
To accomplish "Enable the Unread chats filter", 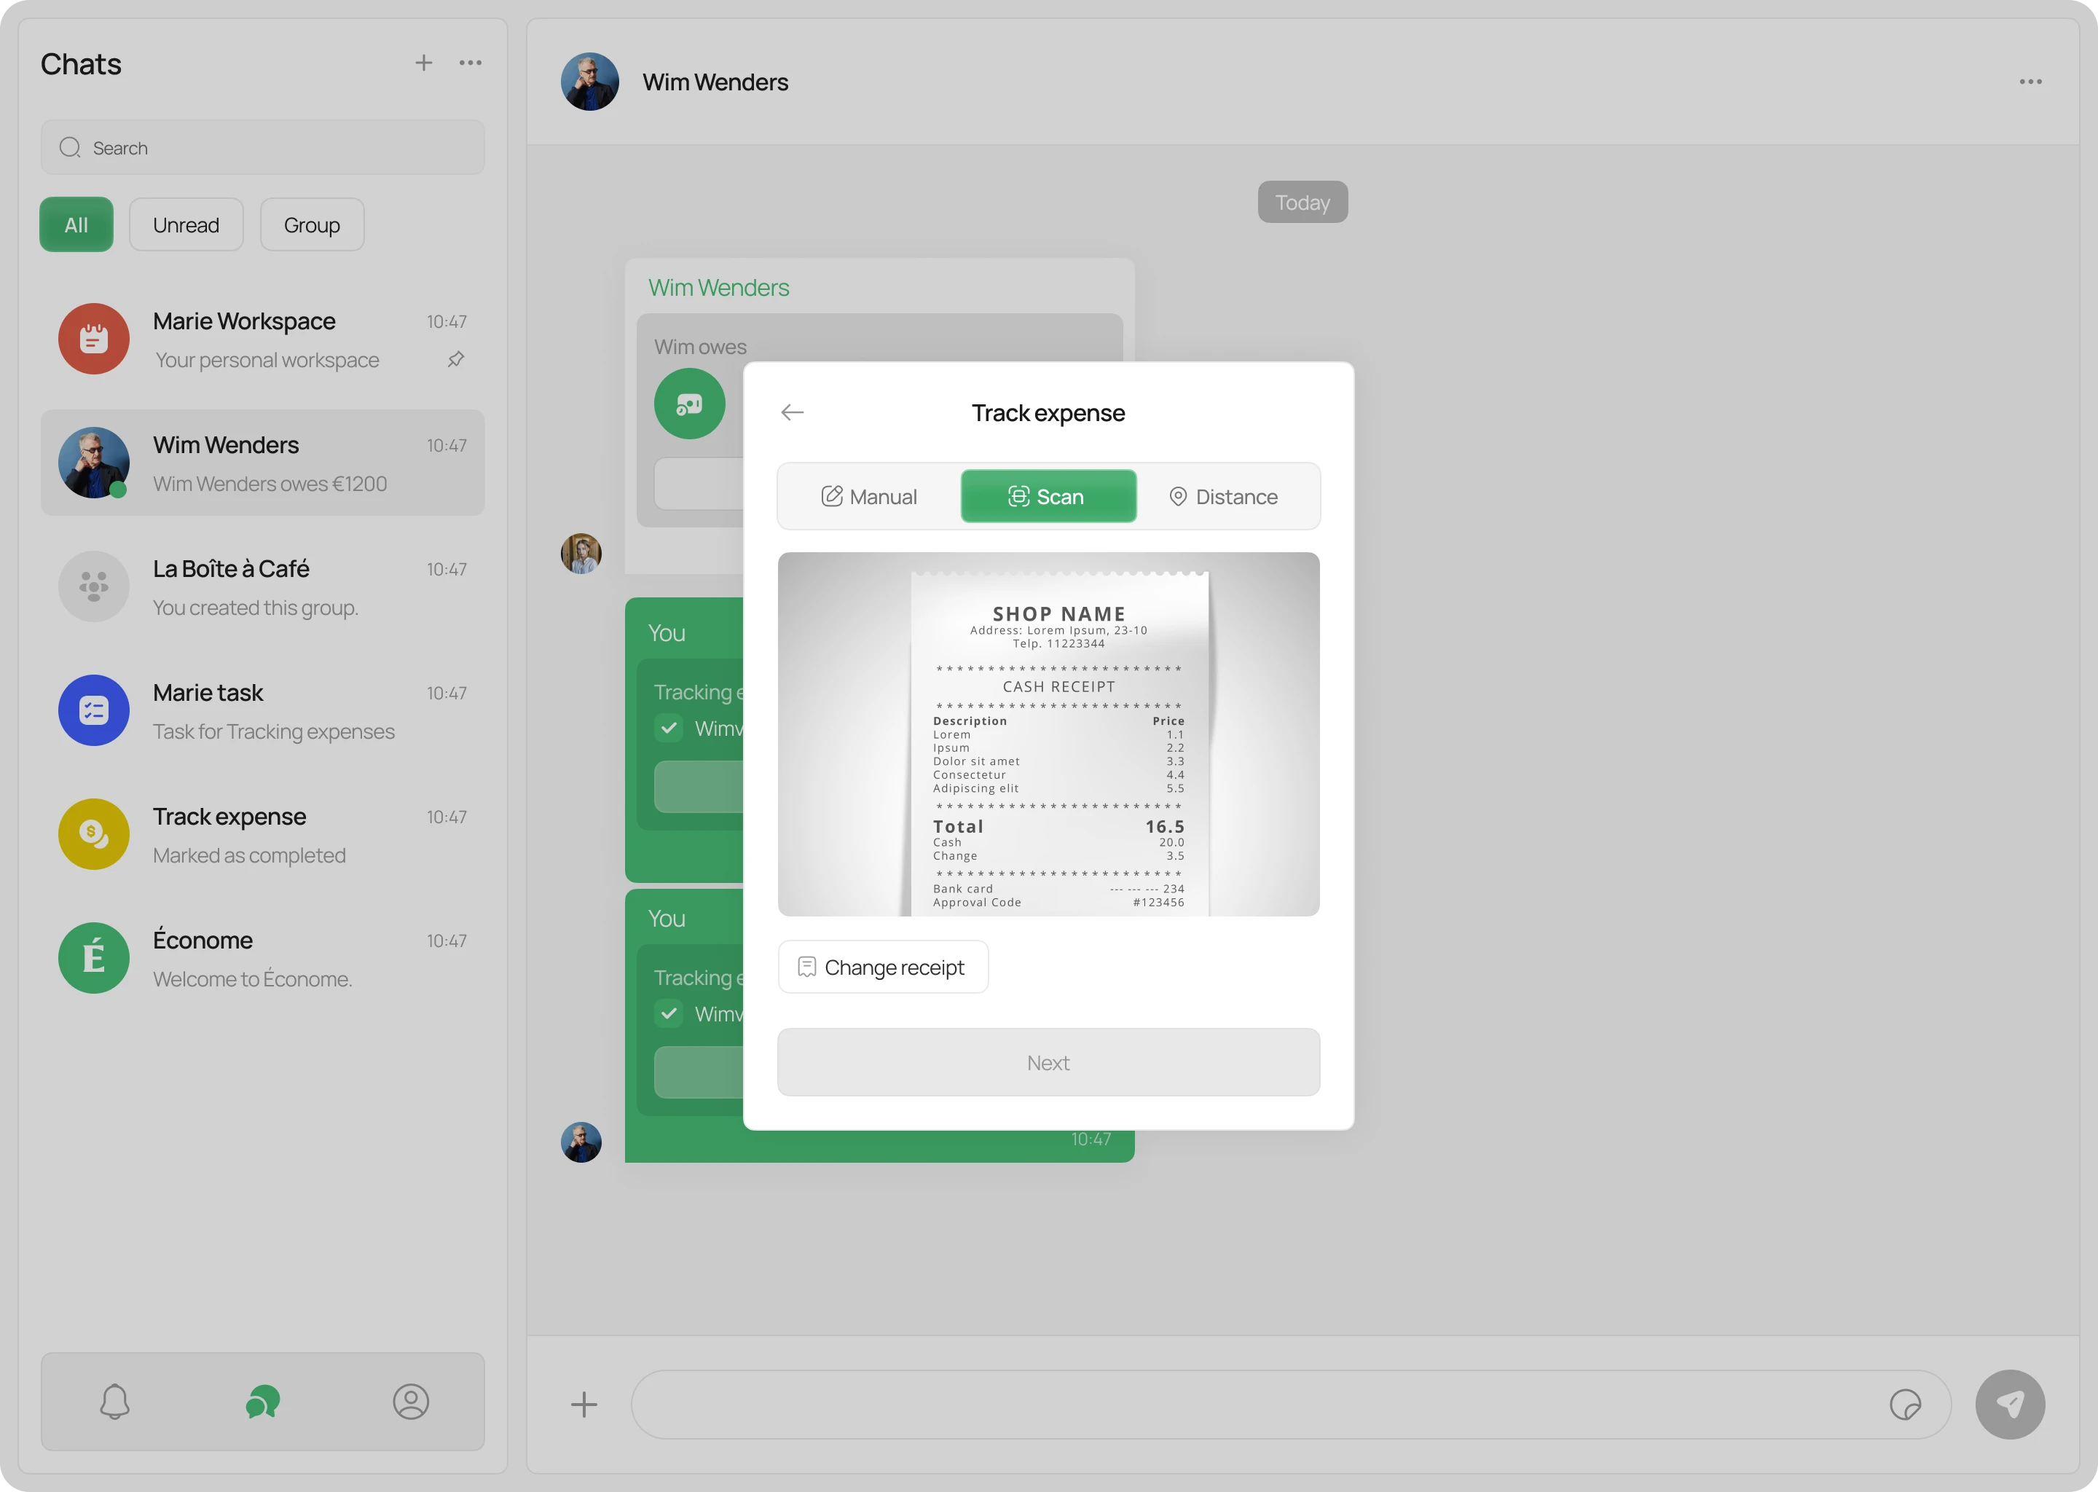I will [x=186, y=224].
